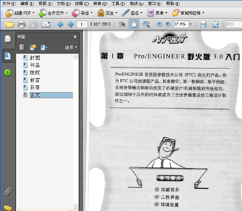The width and height of the screenshot is (242, 211).
Task: Select the 前言 bookmark
Action: (x=35, y=80)
